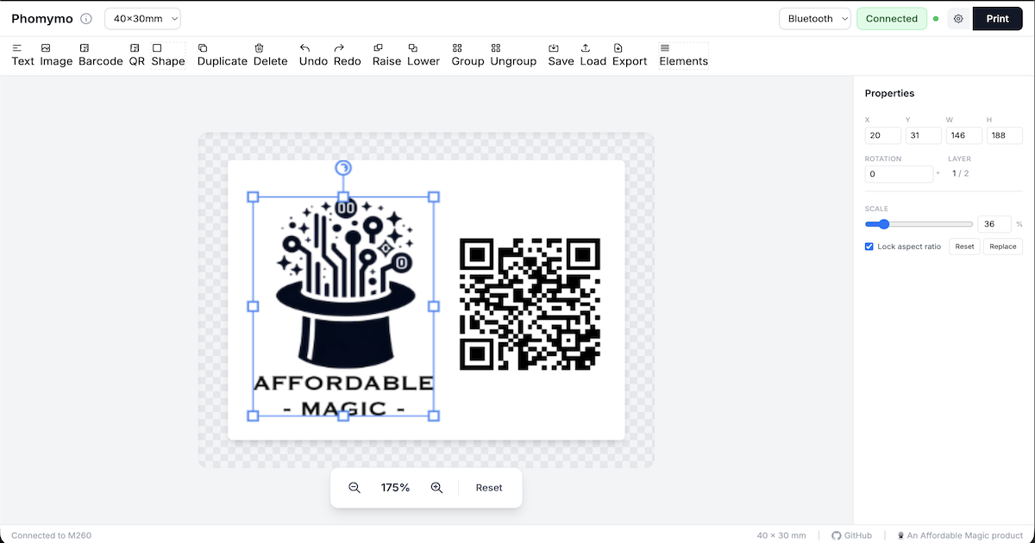Click the 40 × 30 mm status text
Image resolution: width=1035 pixels, height=543 pixels.
point(781,535)
